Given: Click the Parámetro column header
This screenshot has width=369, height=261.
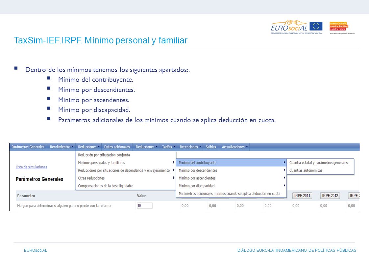Looking at the screenshot, I should (26, 196).
